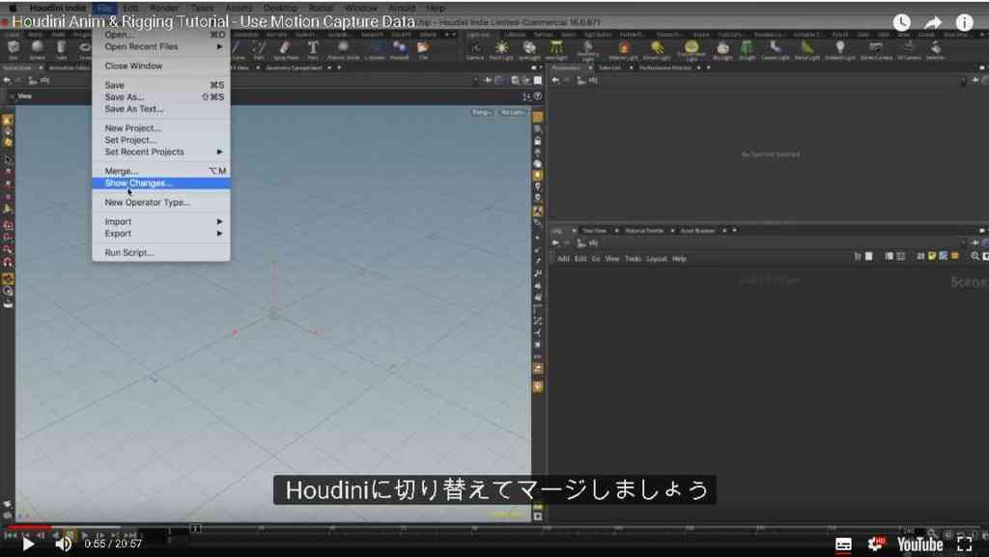Choose Open... in the File menu

coord(161,35)
